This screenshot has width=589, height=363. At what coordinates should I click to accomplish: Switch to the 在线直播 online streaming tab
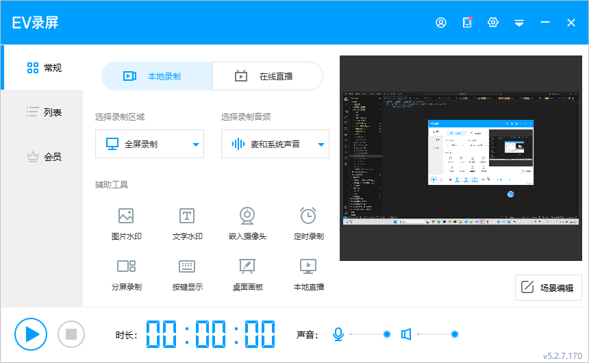click(268, 76)
